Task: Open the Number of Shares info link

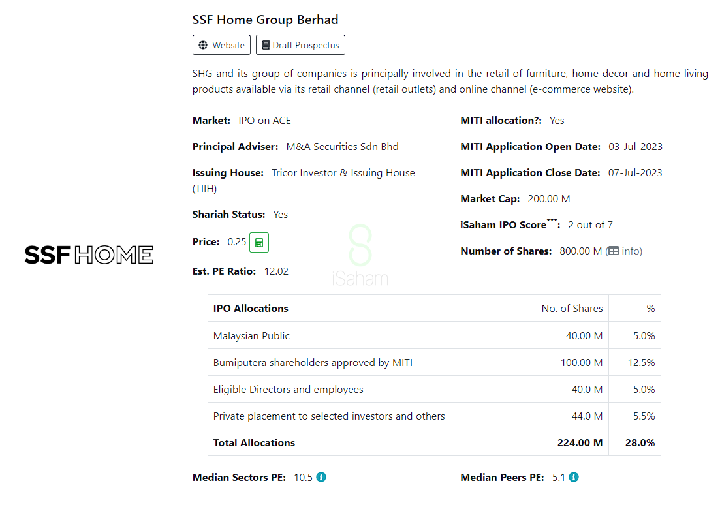Action: coord(631,251)
